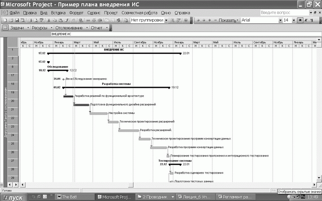
Task: Open the Сервис menu
Action: [93, 13]
